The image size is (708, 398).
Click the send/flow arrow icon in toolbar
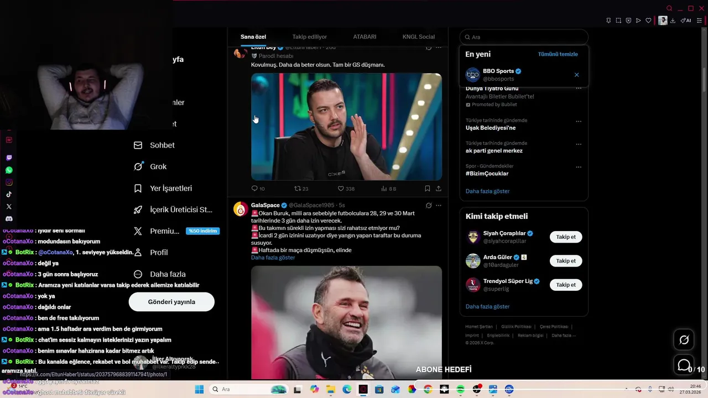click(x=638, y=20)
